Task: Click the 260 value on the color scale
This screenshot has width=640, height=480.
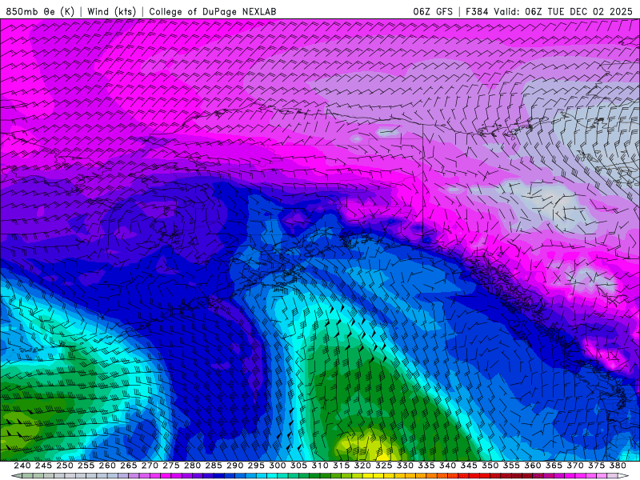Action: [x=107, y=466]
